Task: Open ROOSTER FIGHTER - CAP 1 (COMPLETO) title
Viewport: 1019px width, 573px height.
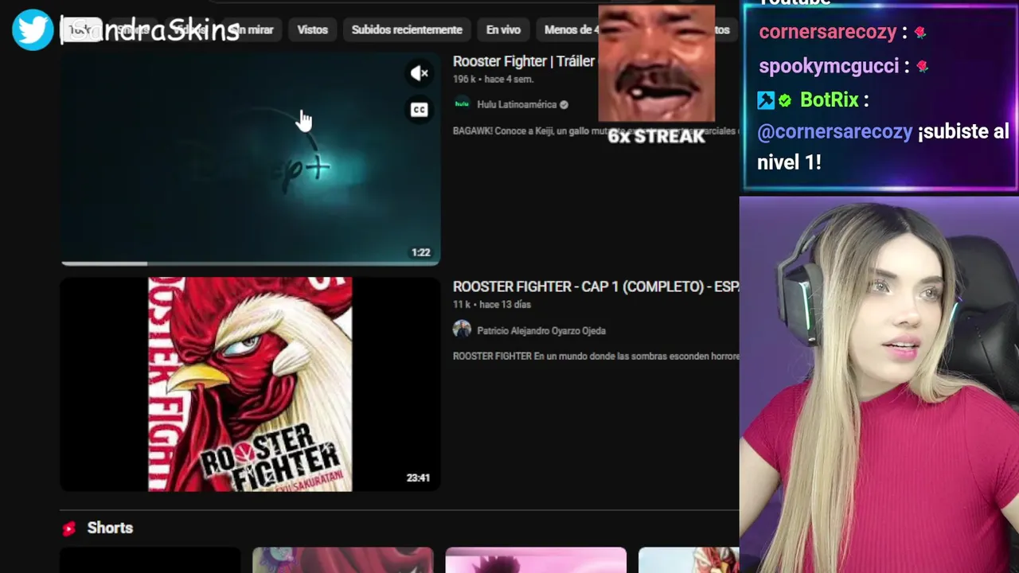Action: click(595, 286)
